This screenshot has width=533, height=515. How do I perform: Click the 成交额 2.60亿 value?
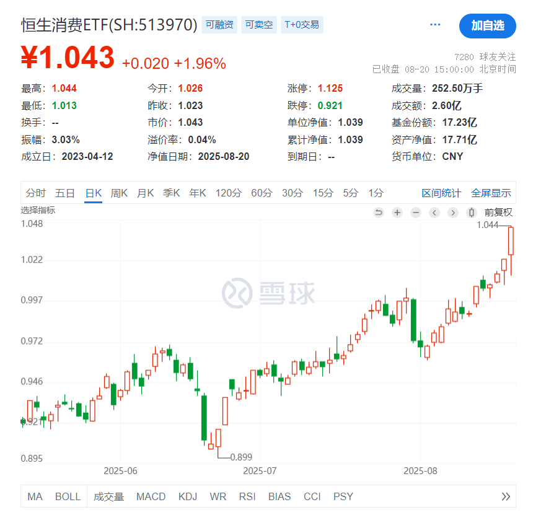(446, 105)
